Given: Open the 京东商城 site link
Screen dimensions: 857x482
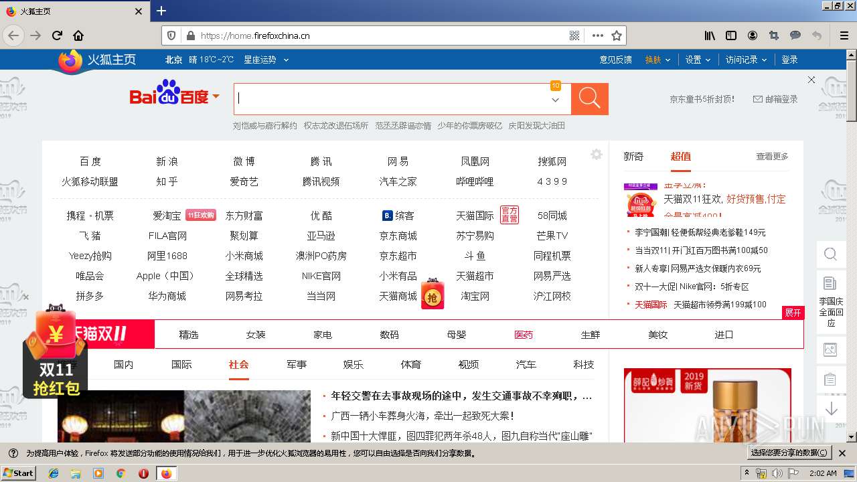Looking at the screenshot, I should click(398, 236).
